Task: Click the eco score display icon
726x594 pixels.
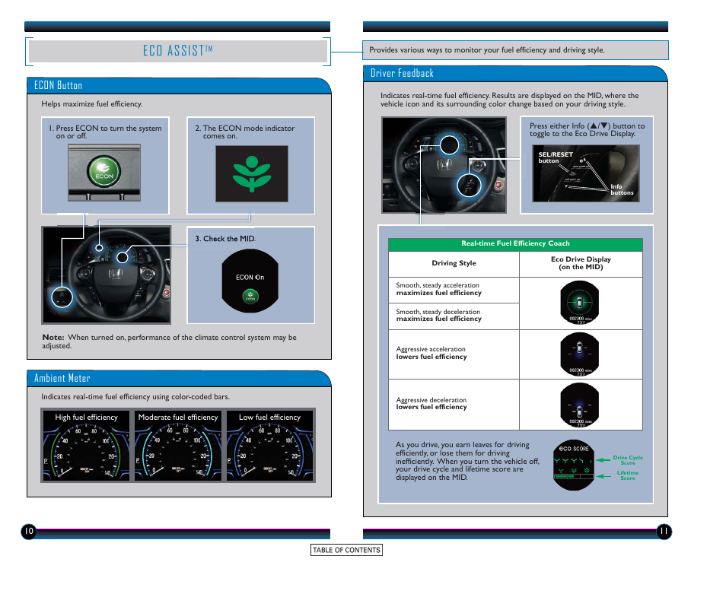Action: tap(574, 465)
